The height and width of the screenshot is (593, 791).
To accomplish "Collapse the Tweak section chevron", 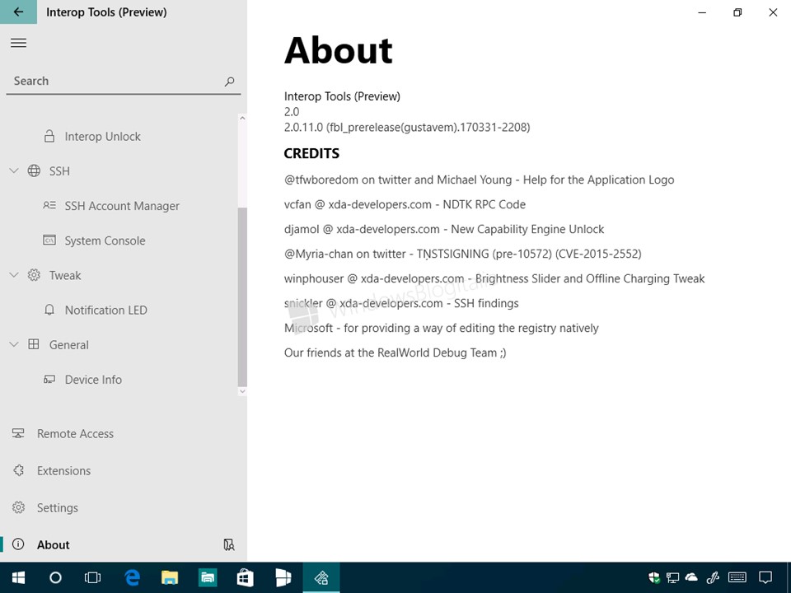I will coord(14,275).
